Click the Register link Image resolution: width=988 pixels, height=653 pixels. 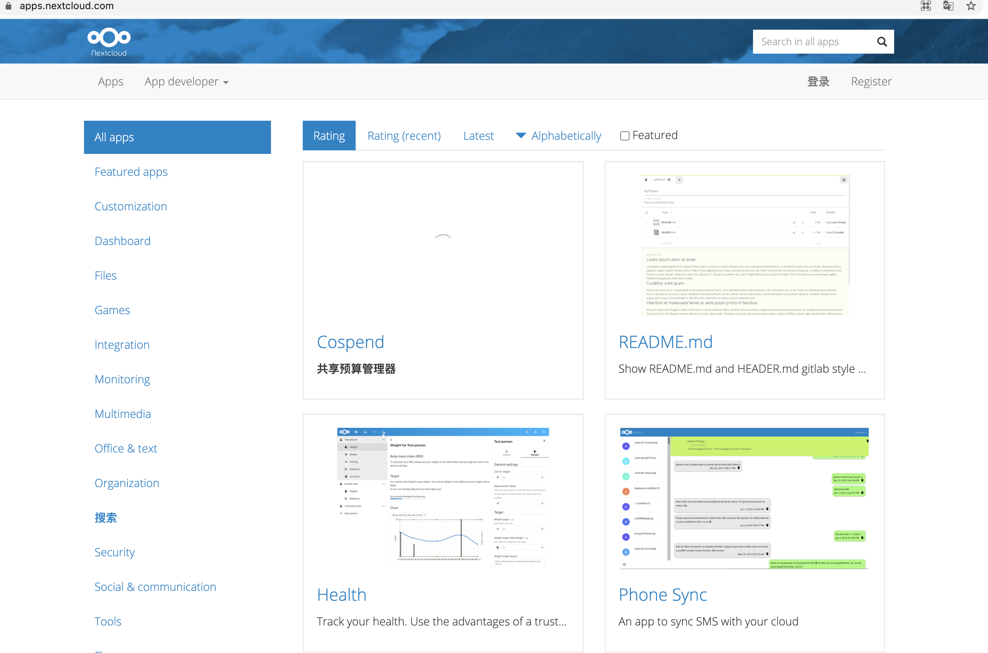point(871,81)
